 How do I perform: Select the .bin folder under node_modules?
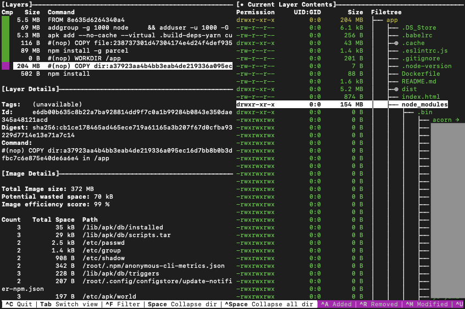pyautogui.click(x=425, y=113)
